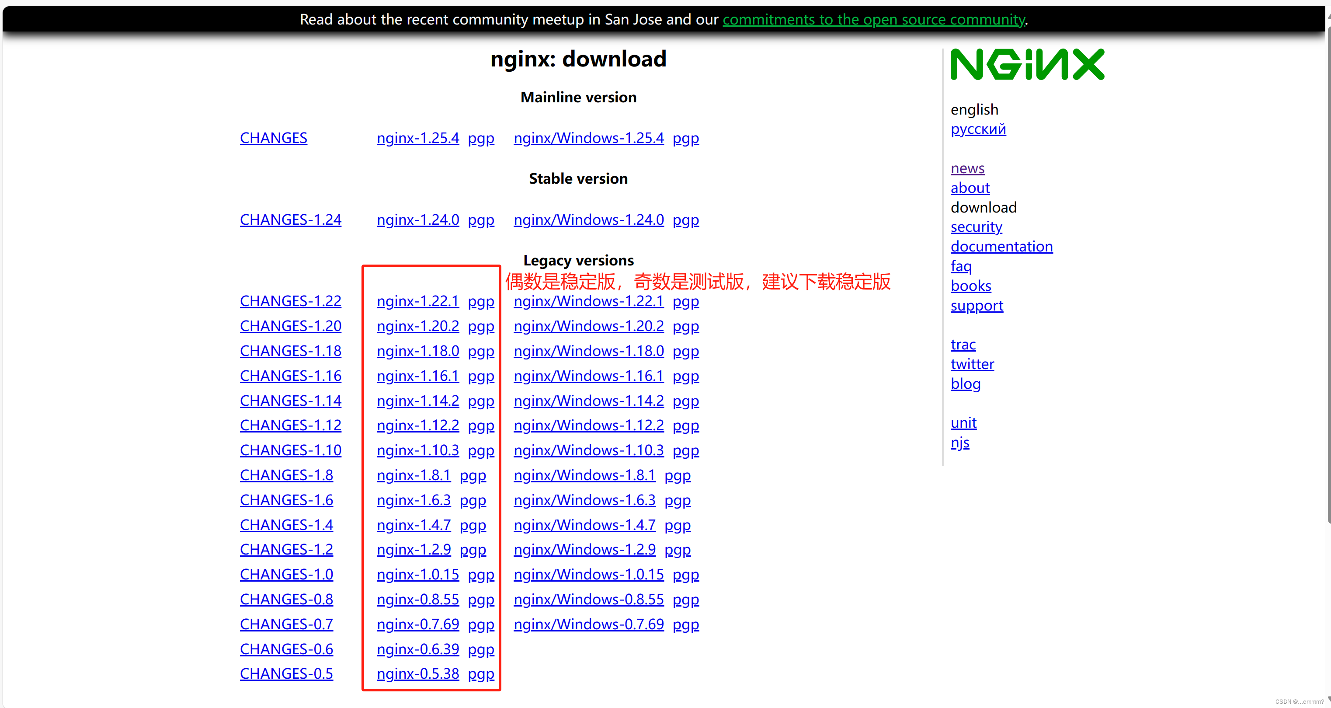Download nginx/Windows-1.16.1

pos(588,376)
